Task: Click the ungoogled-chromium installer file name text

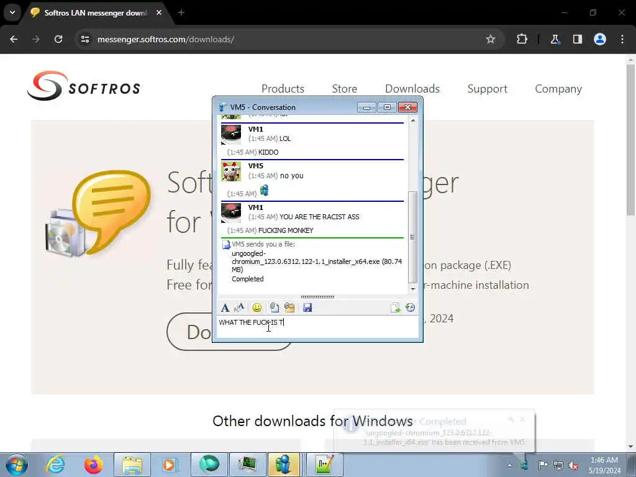Action: (316, 261)
